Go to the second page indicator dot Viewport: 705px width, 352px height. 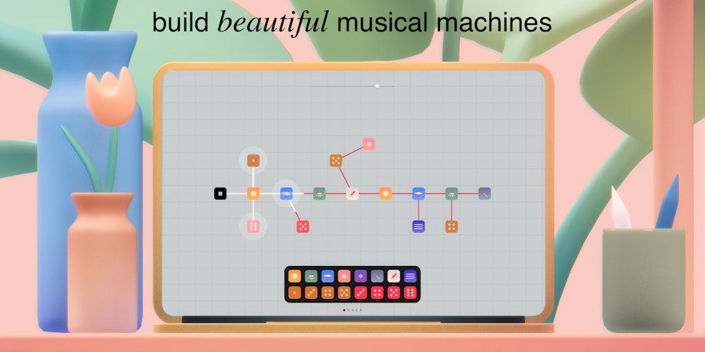[x=348, y=310]
